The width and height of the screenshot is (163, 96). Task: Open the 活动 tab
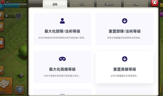pos(82,4)
